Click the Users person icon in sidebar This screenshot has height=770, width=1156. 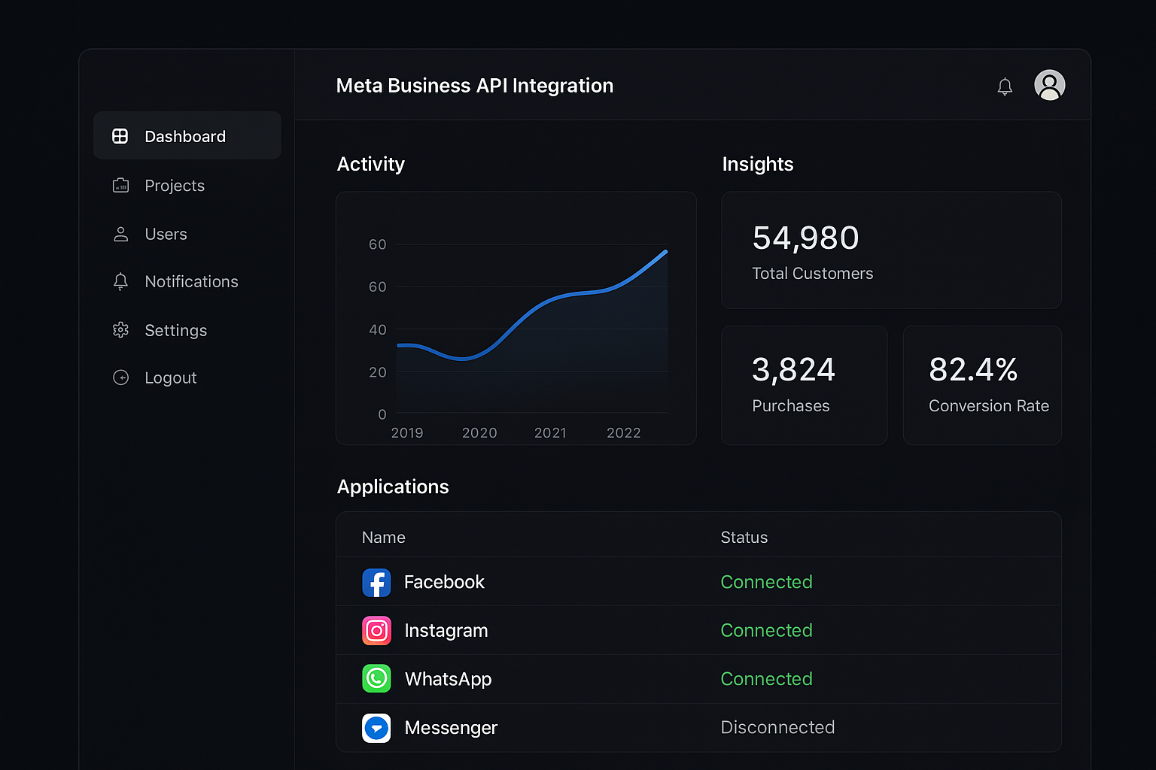[120, 235]
